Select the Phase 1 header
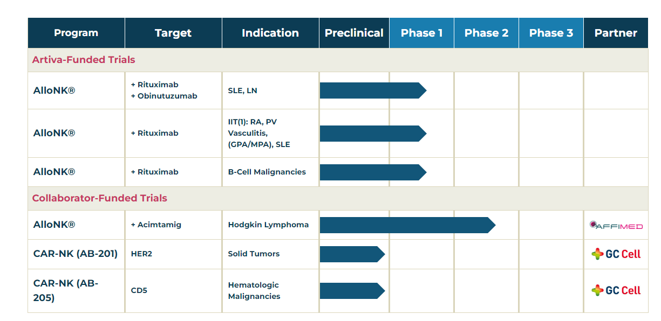This screenshot has width=661, height=321. [421, 33]
